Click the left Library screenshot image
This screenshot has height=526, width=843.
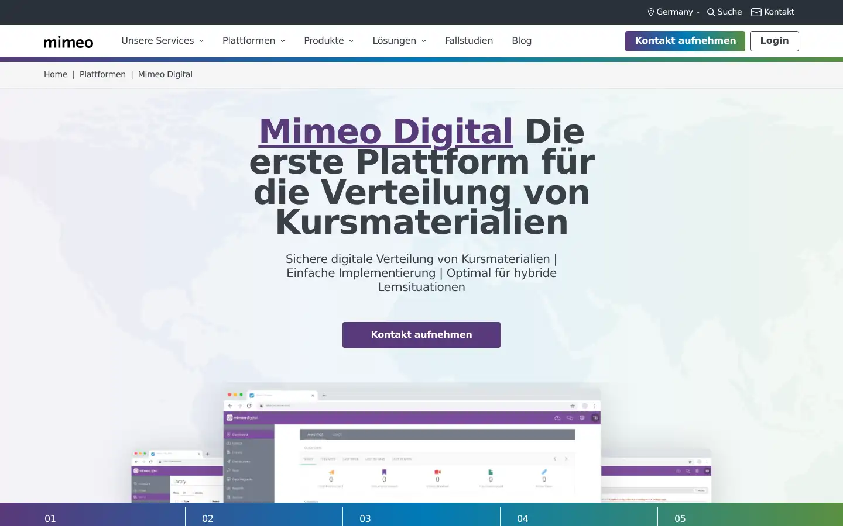coord(177,476)
